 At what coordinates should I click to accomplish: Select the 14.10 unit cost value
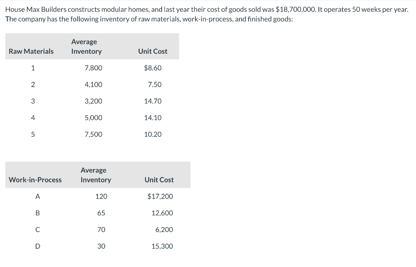153,118
